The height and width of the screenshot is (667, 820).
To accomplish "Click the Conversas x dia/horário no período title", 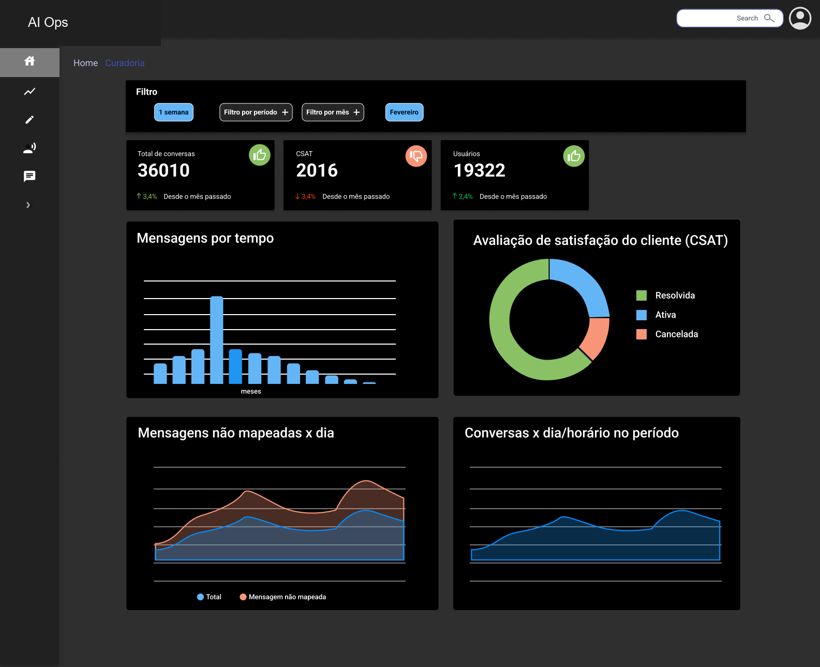I will (572, 433).
